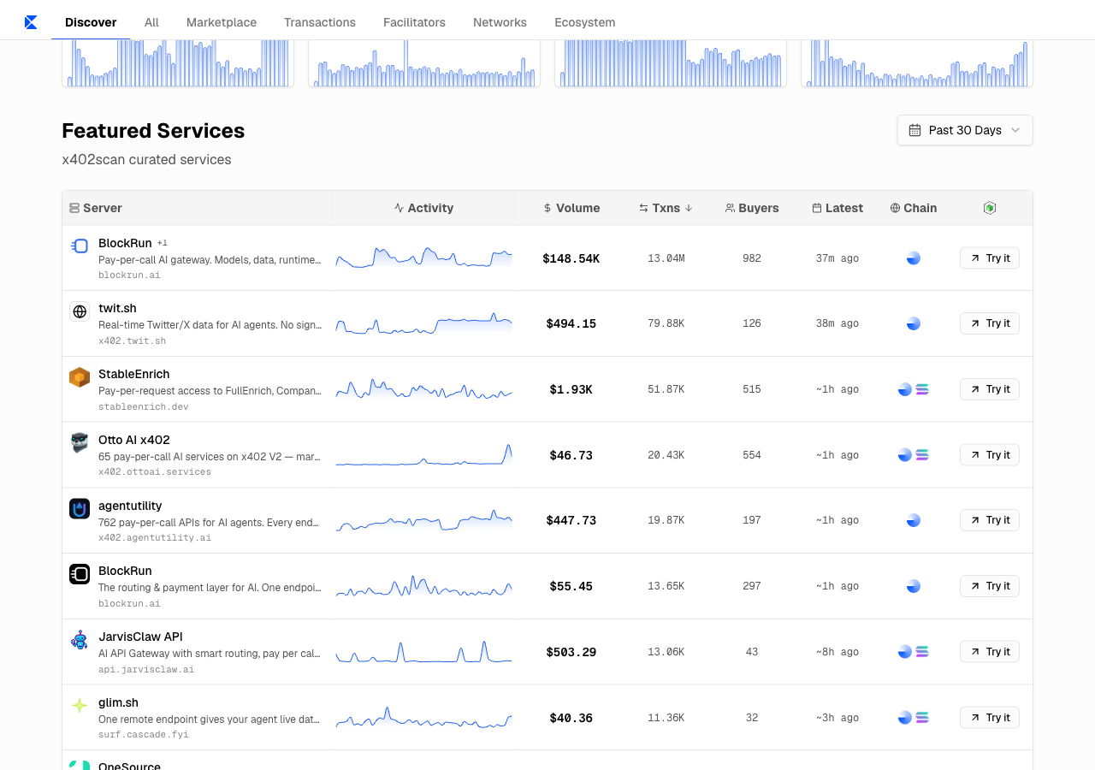Open the Transactions tab

click(320, 22)
